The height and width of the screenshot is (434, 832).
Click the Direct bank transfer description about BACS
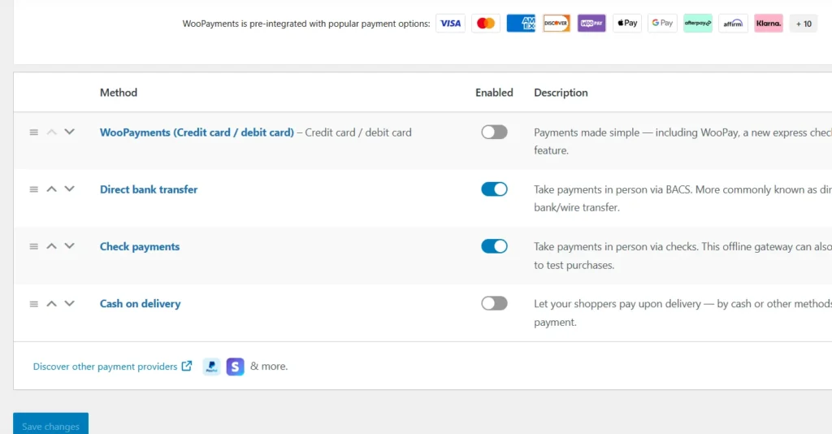[682, 198]
